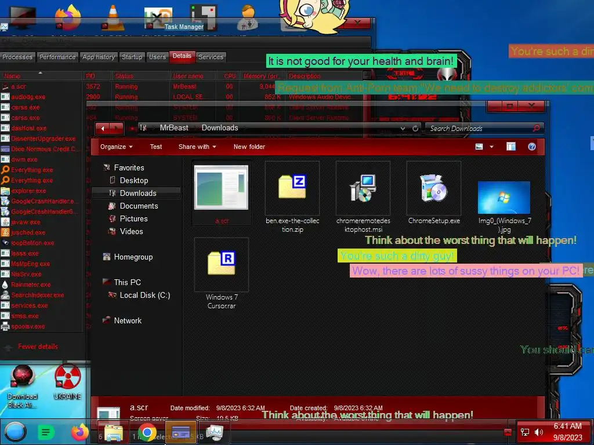Select the ChromeSetup.exe file icon

[434, 188]
